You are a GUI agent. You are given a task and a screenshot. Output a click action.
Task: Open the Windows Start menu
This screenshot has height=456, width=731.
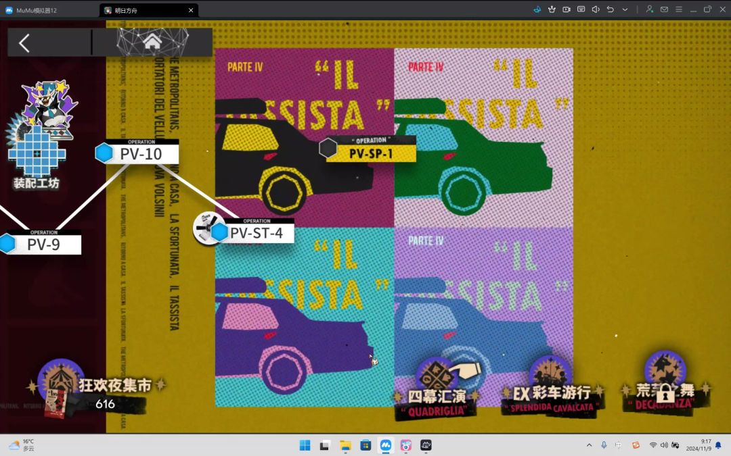(x=305, y=445)
